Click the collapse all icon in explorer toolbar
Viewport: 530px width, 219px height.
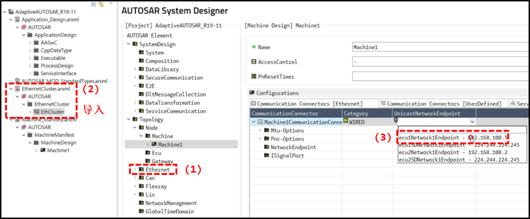(94, 4)
